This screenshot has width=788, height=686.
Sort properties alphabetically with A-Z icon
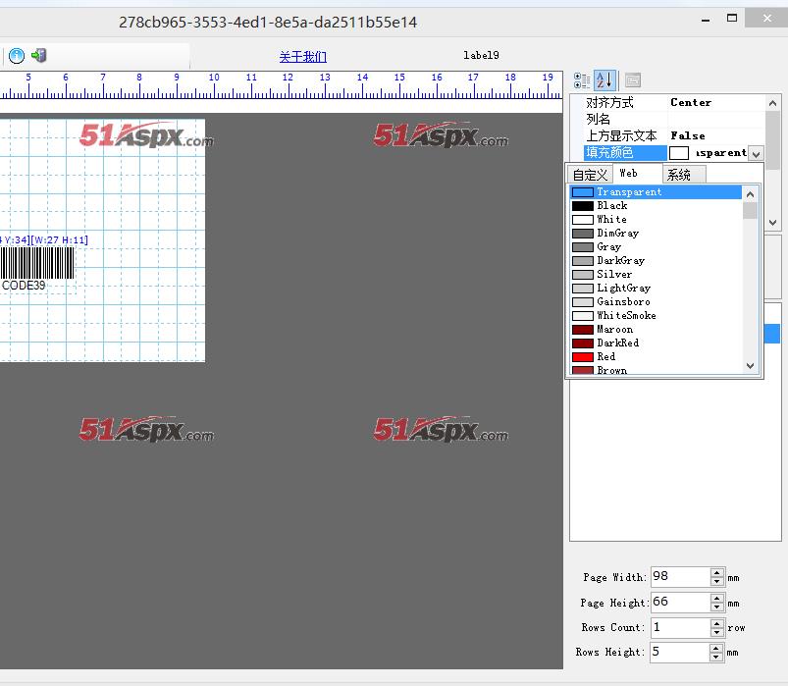[604, 80]
